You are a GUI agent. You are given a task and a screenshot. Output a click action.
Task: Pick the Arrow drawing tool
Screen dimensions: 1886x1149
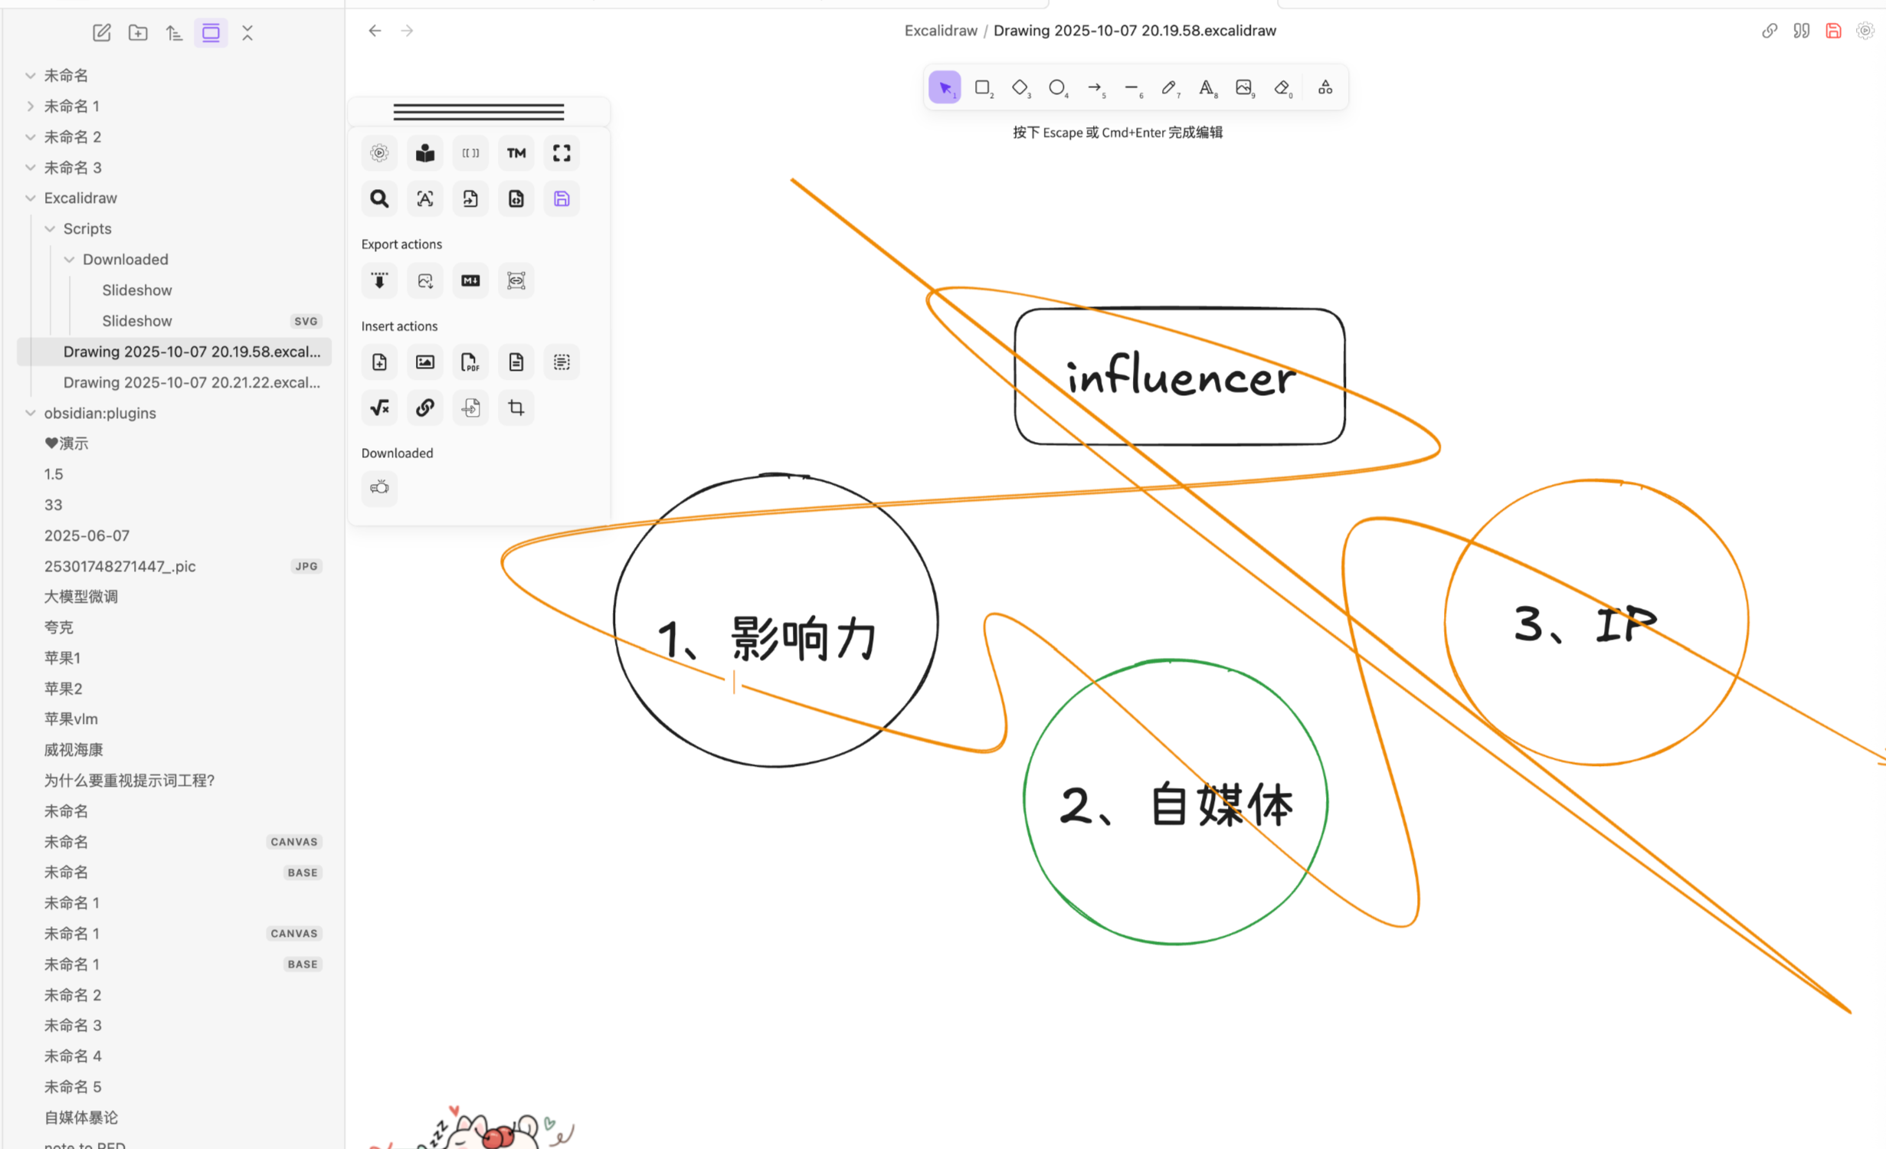pyautogui.click(x=1095, y=88)
